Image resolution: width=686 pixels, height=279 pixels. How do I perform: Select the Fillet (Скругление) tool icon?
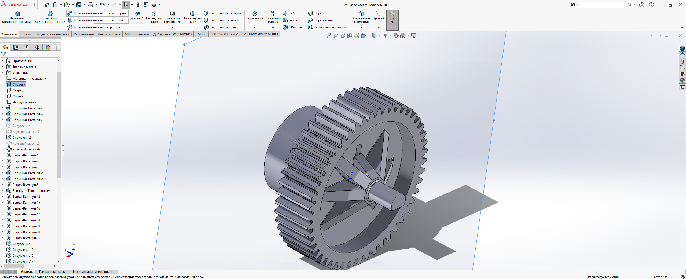click(254, 14)
